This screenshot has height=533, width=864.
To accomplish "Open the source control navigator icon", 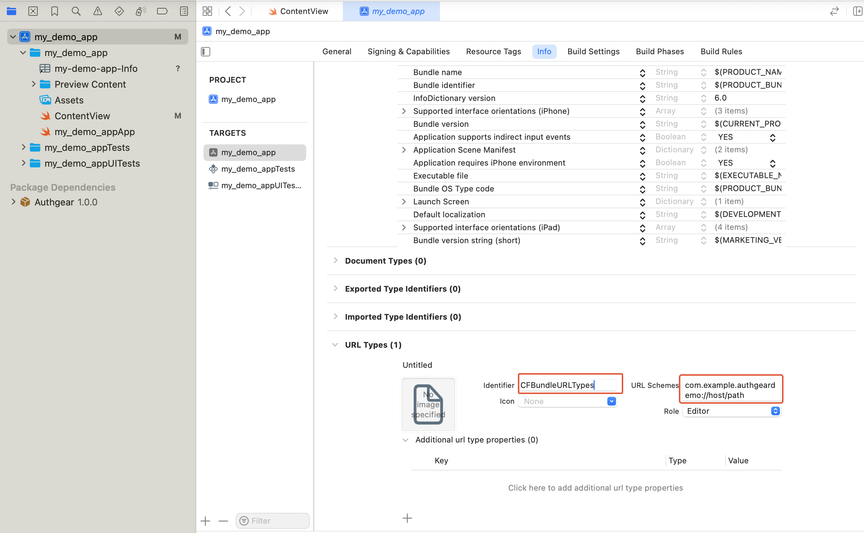I will 33,11.
